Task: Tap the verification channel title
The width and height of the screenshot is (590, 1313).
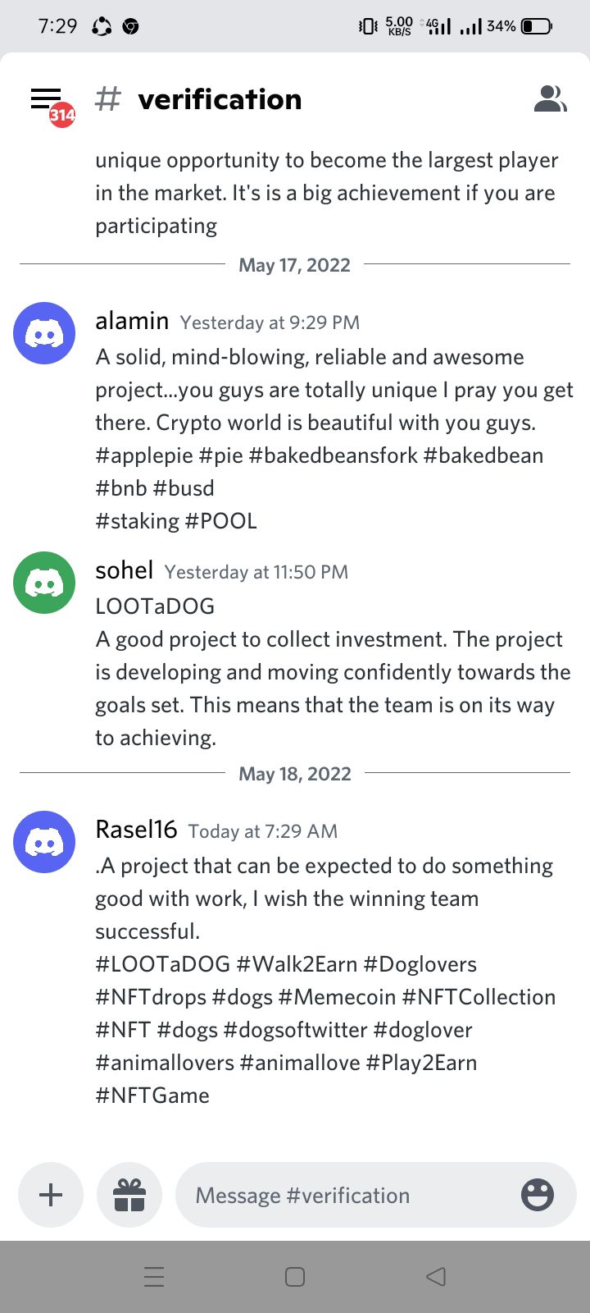Action: (x=220, y=99)
